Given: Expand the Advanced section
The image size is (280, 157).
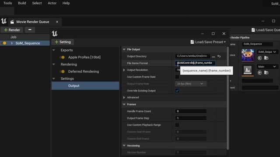Looking at the screenshot, I should click(124, 98).
